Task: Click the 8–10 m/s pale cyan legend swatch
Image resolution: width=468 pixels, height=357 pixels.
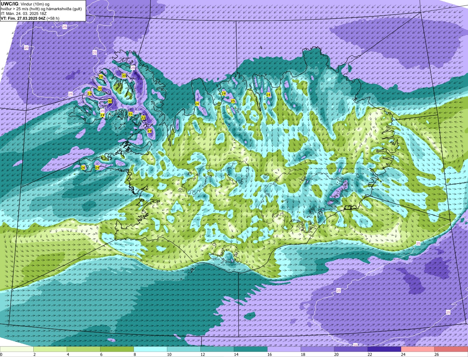Action: pyautogui.click(x=151, y=349)
